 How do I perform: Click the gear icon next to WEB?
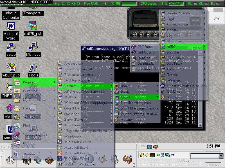(x=149, y=147)
